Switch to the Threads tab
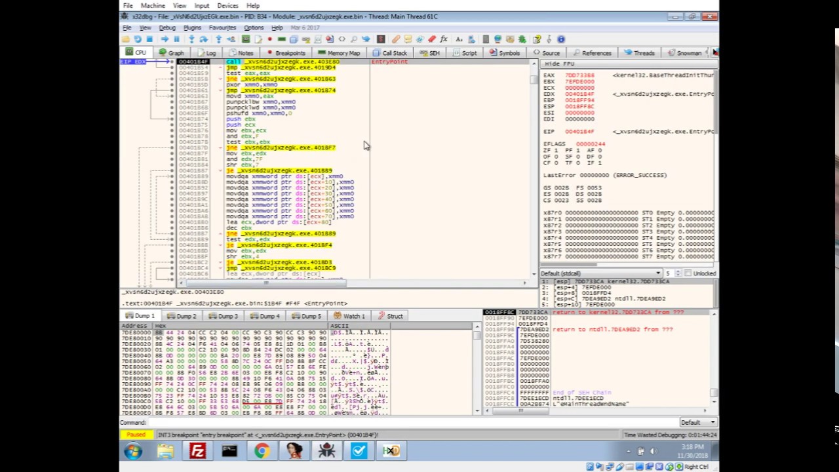This screenshot has height=472, width=839. coord(639,52)
